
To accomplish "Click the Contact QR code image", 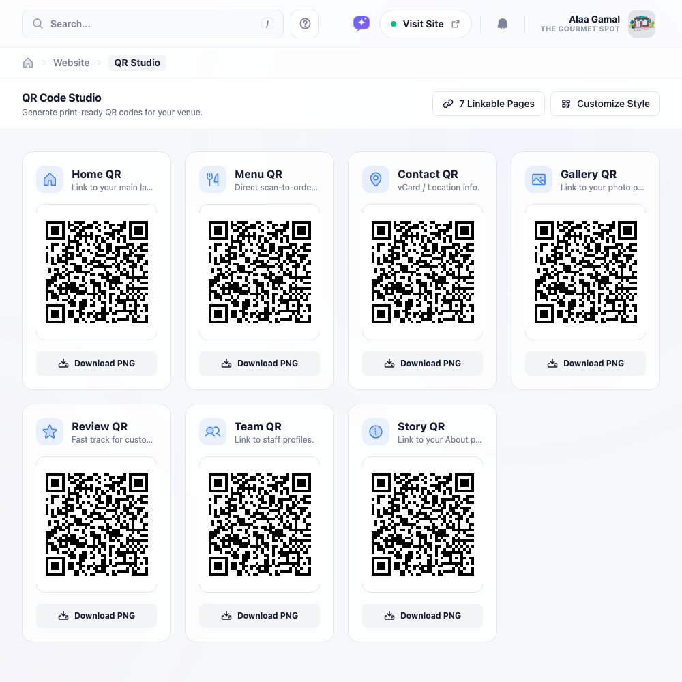I will tap(423, 272).
